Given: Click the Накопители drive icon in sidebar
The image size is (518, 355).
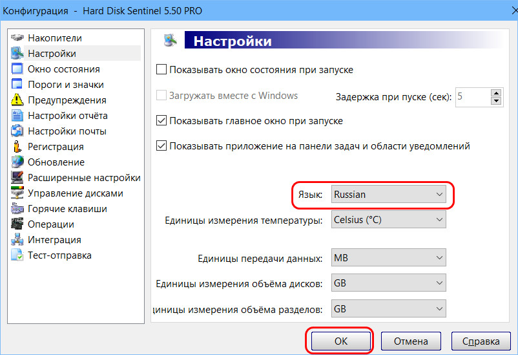Looking at the screenshot, I should point(17,38).
